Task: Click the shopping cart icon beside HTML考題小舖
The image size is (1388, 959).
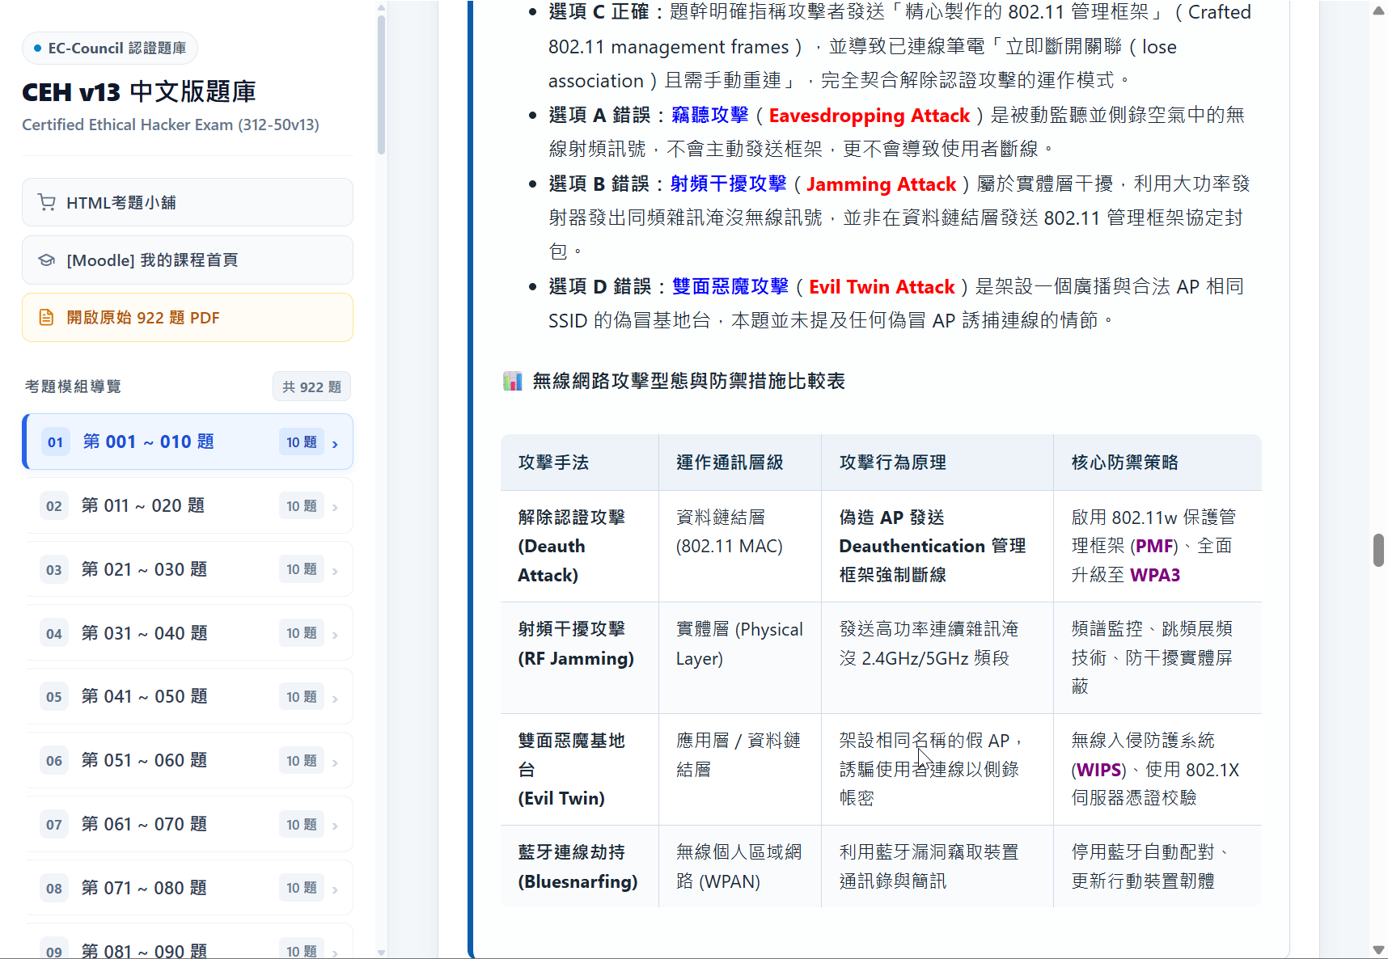Action: pos(47,202)
